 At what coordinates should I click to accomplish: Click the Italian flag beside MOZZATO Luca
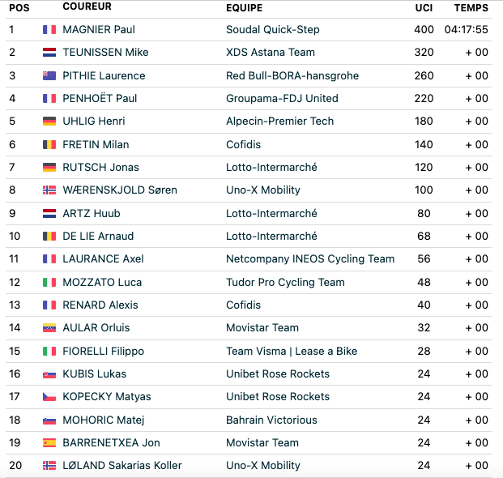(49, 282)
